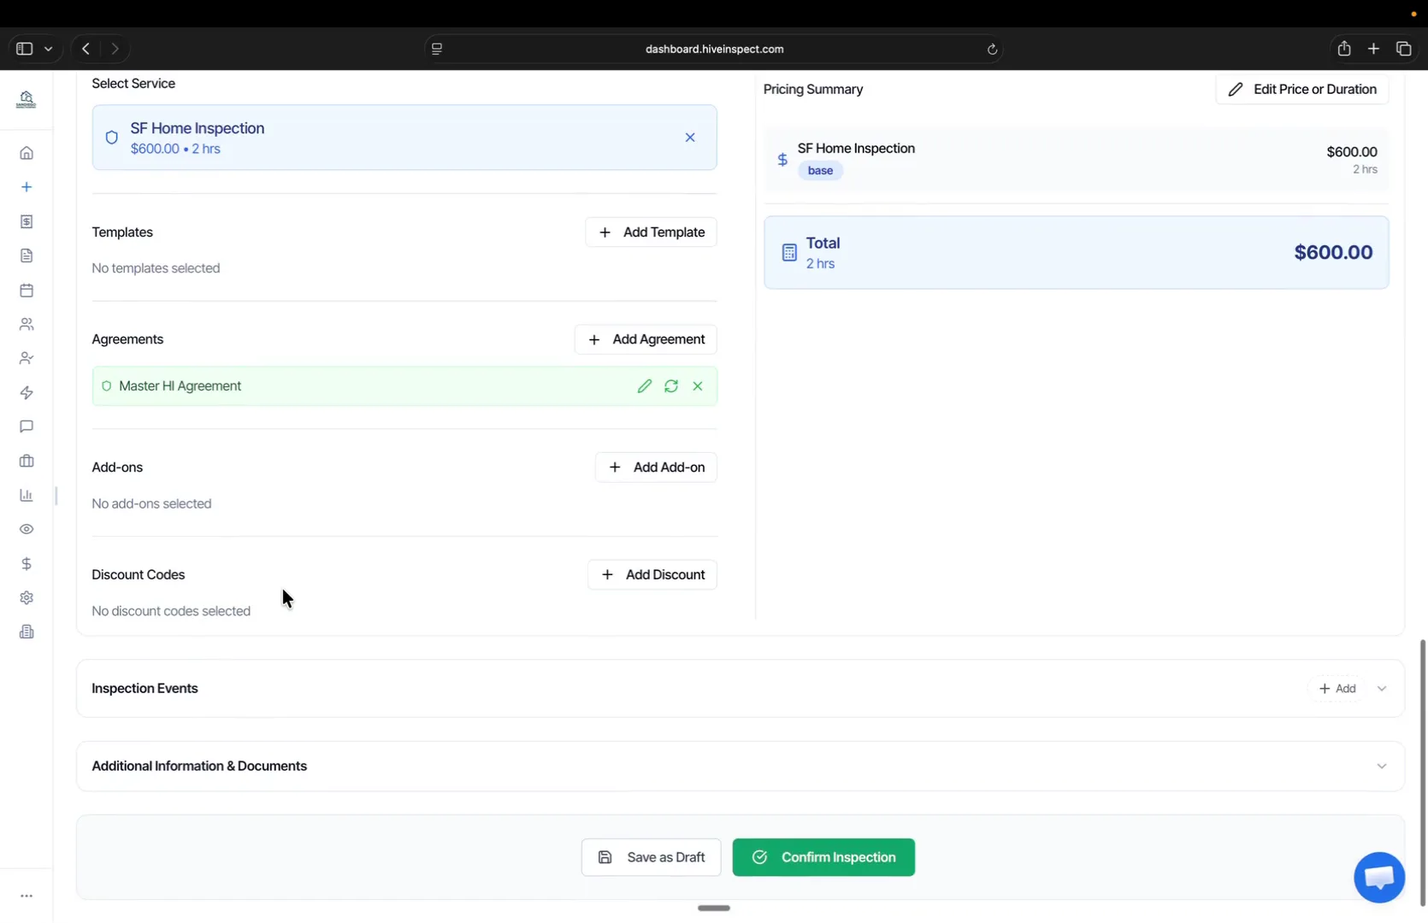Viewport: 1428px width, 923px height.
Task: Open the browser sidebar dropdown chevron
Action: 49,49
